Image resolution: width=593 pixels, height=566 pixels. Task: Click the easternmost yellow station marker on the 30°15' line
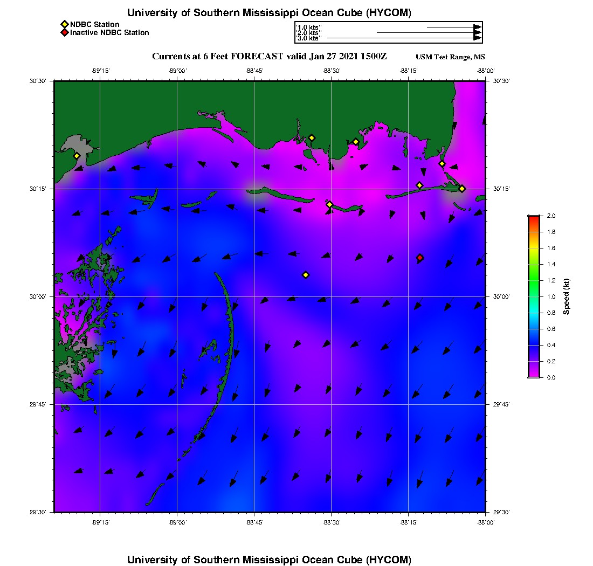click(462, 189)
